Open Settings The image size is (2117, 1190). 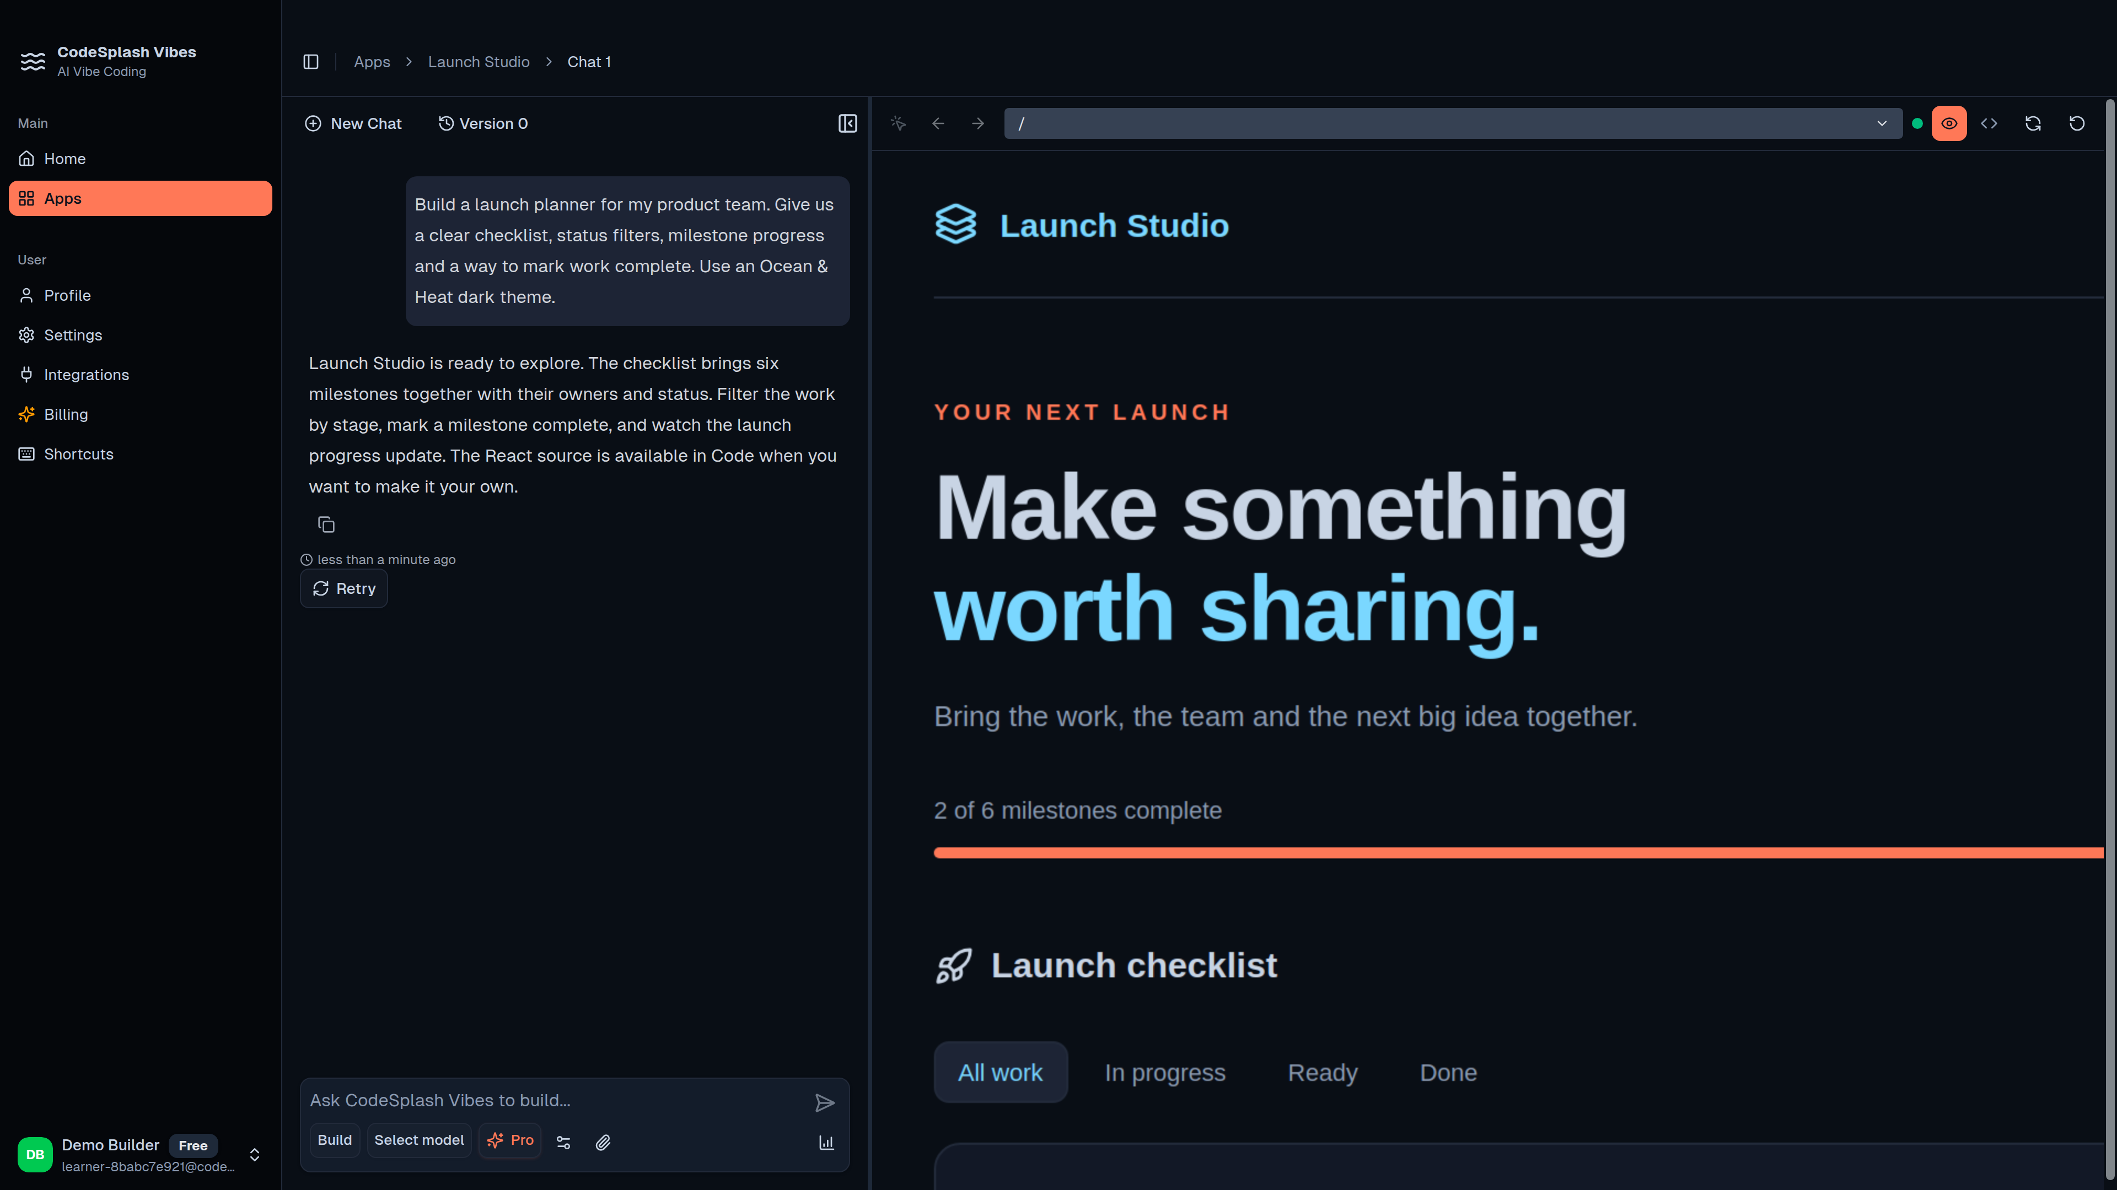pyautogui.click(x=141, y=335)
